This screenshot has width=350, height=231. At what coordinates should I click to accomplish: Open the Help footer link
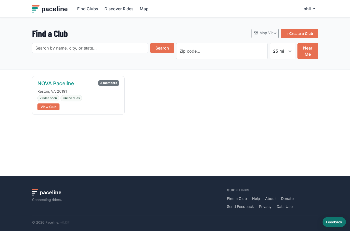click(256, 199)
